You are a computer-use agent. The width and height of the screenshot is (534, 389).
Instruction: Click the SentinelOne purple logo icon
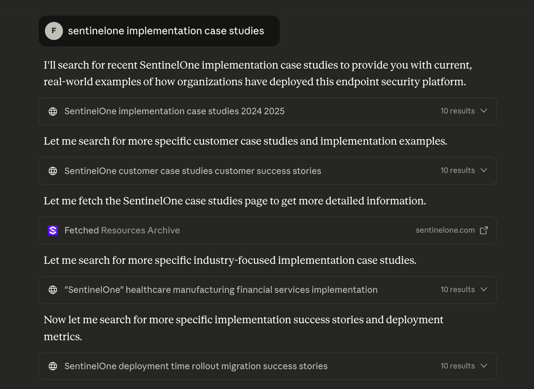pyautogui.click(x=53, y=230)
